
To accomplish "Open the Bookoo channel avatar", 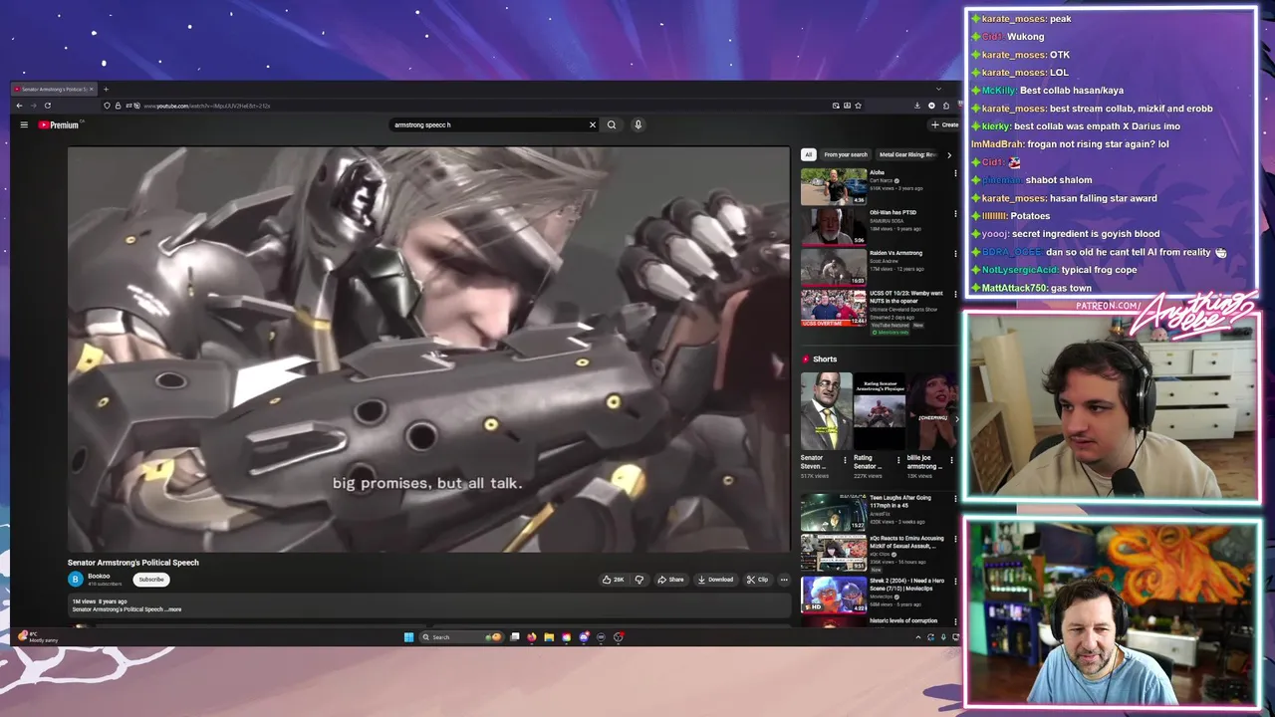I will pos(76,579).
